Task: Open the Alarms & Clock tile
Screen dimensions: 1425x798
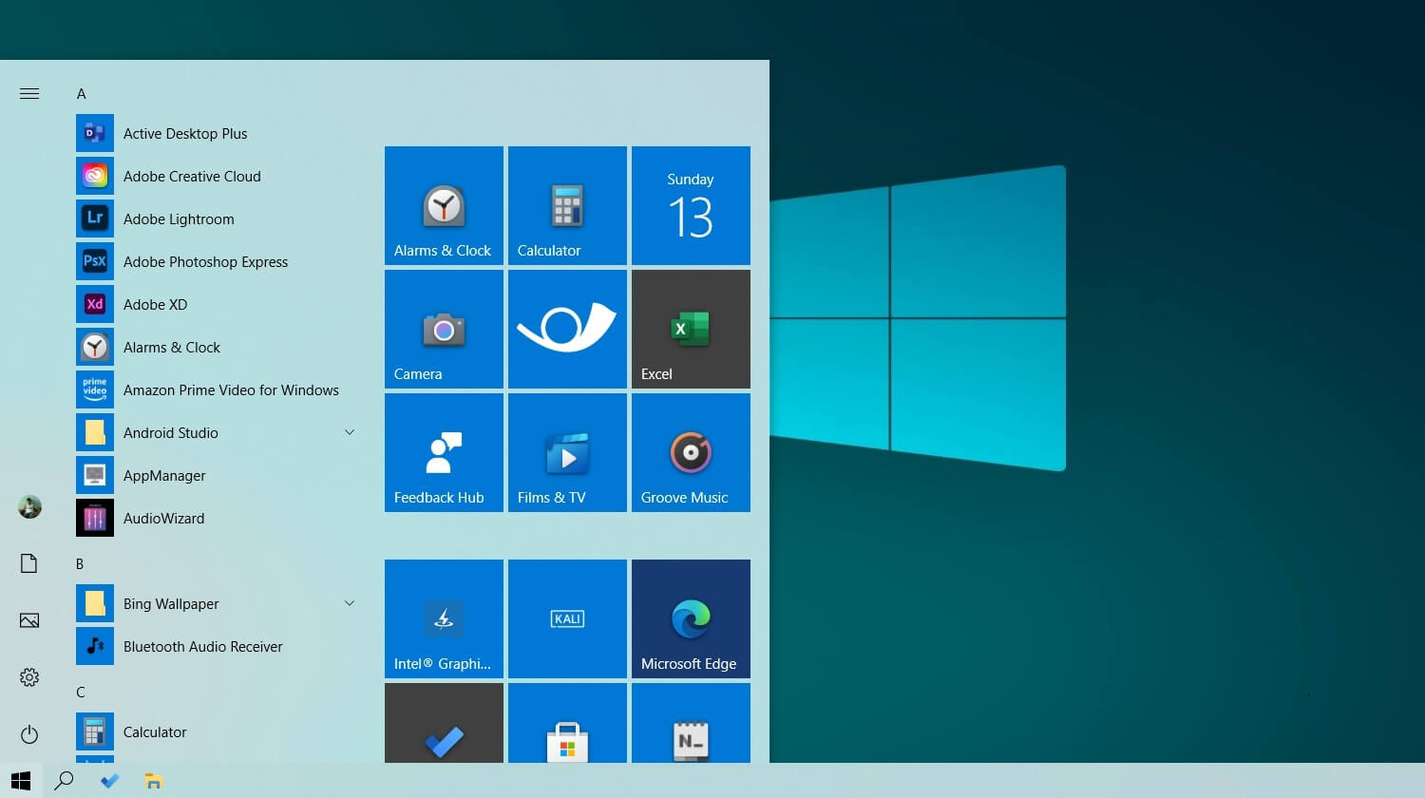Action: [444, 205]
